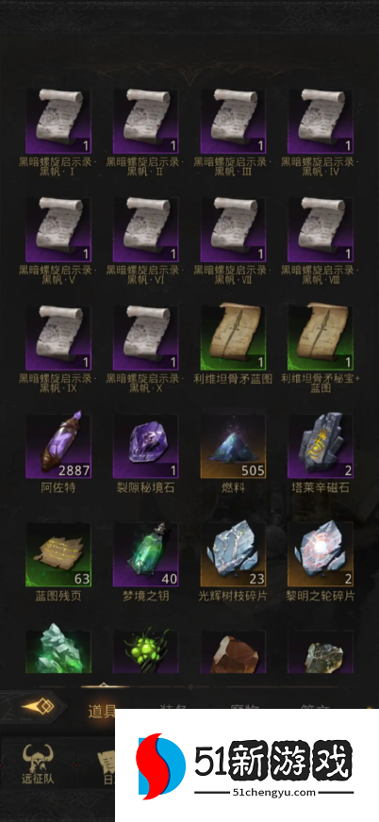Select the 塔莱辛磁石 rune stone item
Image resolution: width=379 pixels, height=822 pixels.
pos(321,445)
